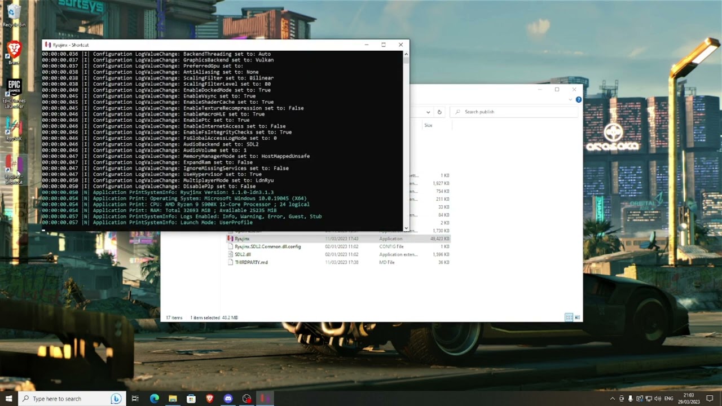Click the 1,927 KB size cell
Viewport: 722px width, 406px height.
(x=441, y=183)
